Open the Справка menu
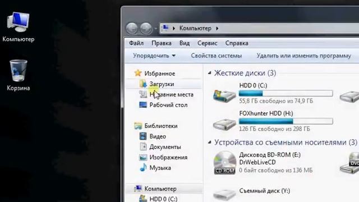The height and width of the screenshot is (202, 359). click(x=237, y=43)
